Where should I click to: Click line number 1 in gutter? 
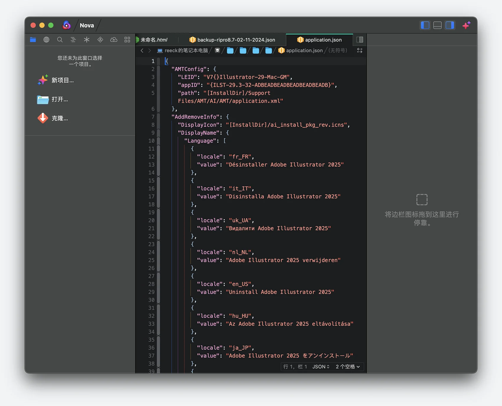[153, 61]
